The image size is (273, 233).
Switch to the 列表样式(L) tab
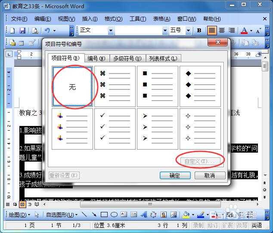point(163,58)
